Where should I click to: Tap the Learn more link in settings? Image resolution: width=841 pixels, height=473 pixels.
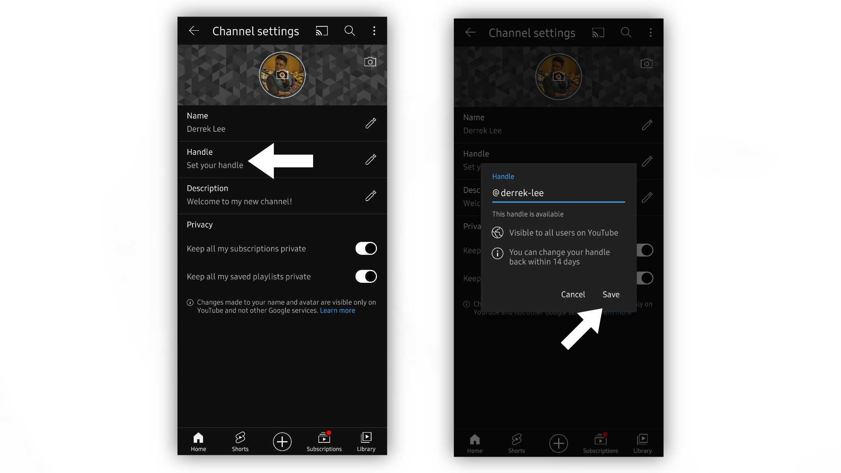click(337, 310)
